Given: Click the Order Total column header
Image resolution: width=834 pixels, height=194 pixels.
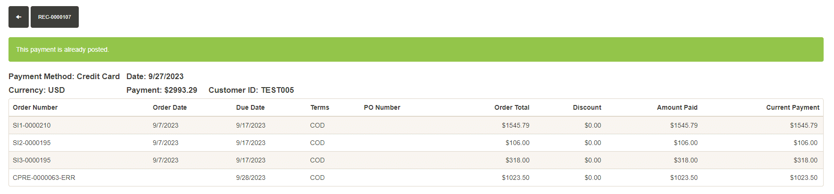Looking at the screenshot, I should pyautogui.click(x=512, y=107).
